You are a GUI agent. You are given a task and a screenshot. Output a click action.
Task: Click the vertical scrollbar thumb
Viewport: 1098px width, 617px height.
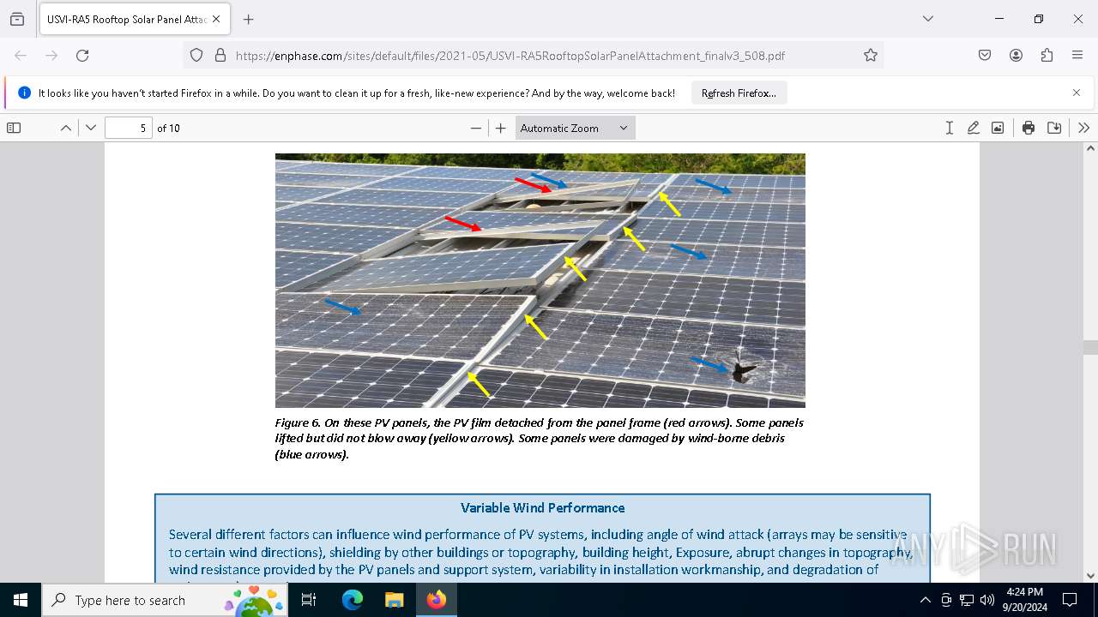point(1090,347)
